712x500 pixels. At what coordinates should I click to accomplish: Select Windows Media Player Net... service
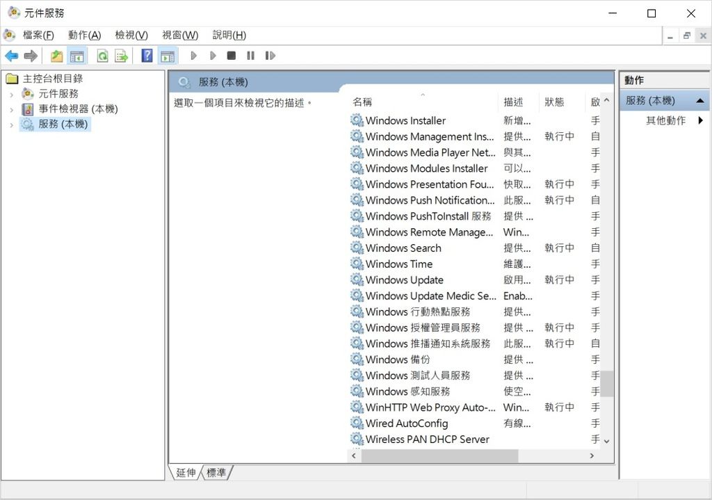(x=476, y=152)
